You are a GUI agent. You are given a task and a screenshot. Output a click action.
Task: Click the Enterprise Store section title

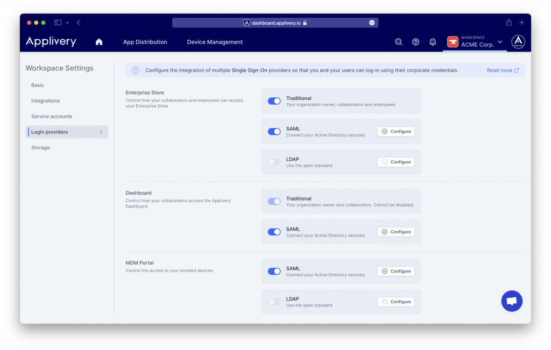point(145,92)
